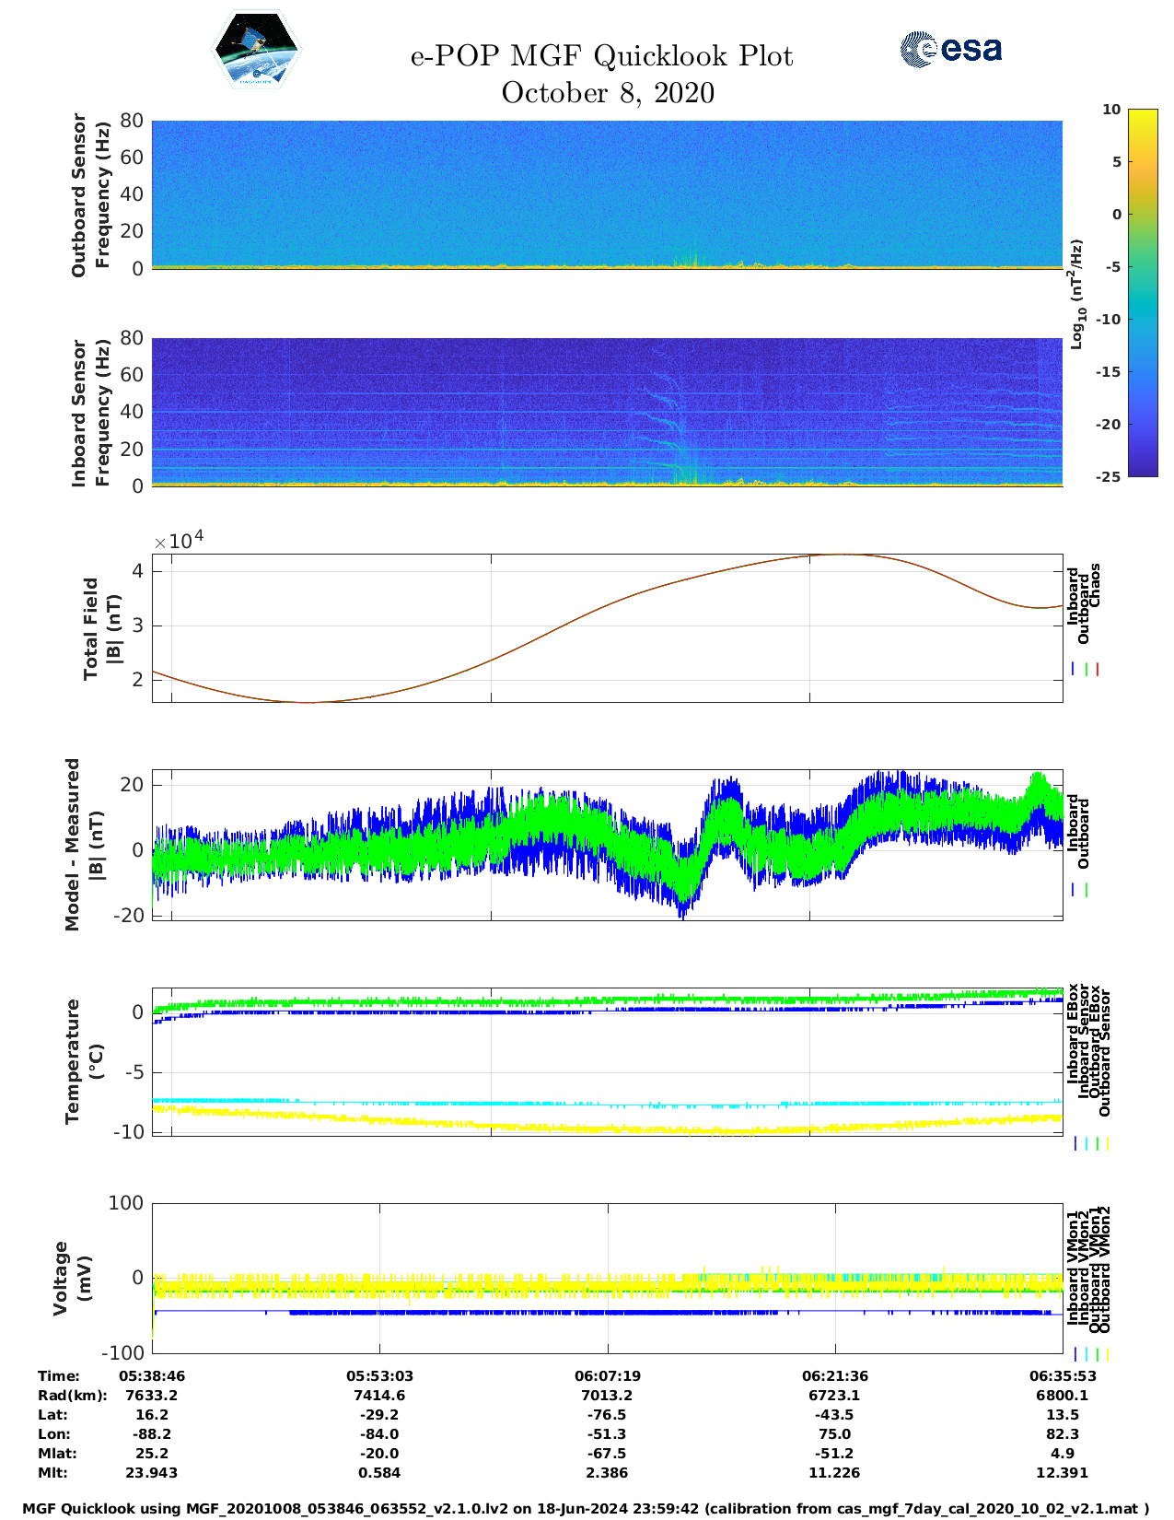Click the Log10 (nT²/Hz) colorbar label
This screenshot has width=1174, height=1520.
tap(1076, 294)
